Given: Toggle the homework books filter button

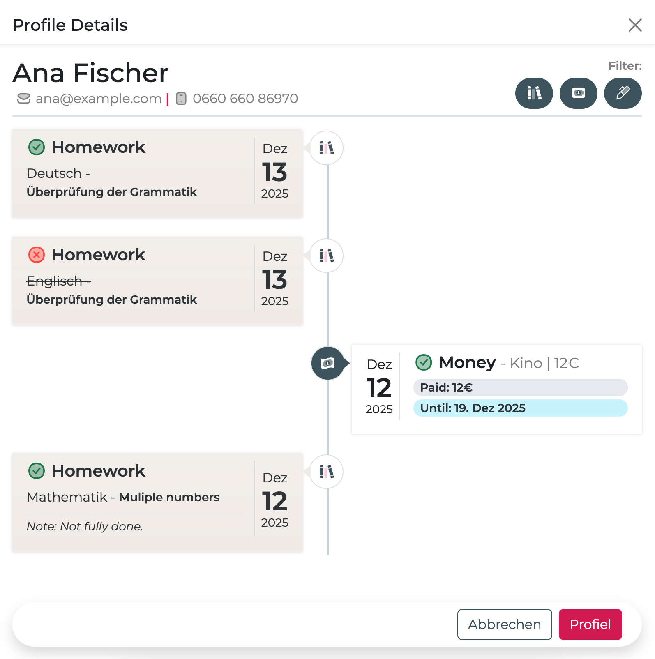Looking at the screenshot, I should click(x=534, y=93).
